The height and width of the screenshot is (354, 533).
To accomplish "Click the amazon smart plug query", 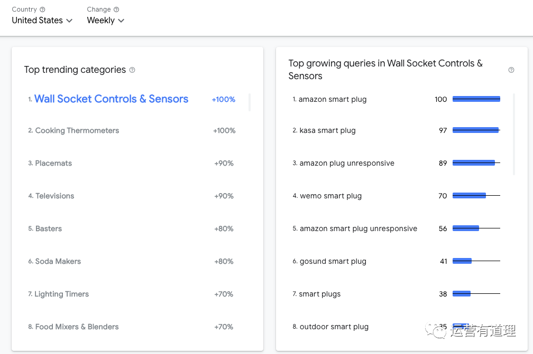I will point(333,100).
